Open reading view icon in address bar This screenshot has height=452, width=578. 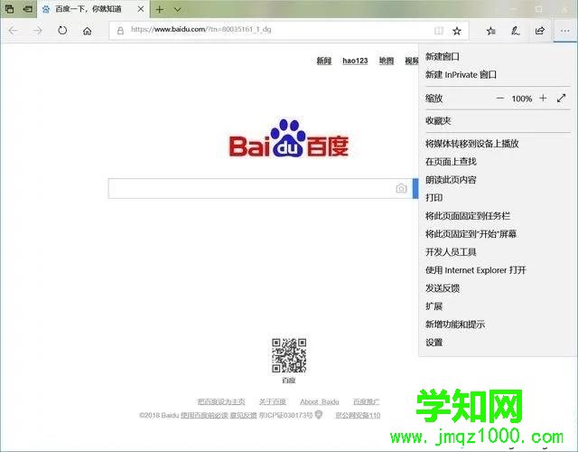tap(439, 31)
